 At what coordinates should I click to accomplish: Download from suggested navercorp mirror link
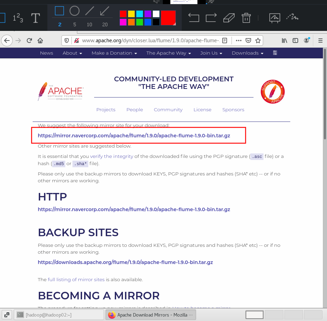(134, 136)
